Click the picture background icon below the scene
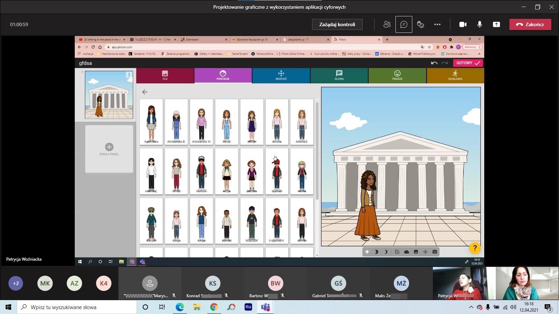The height and width of the screenshot is (314, 559). (416, 252)
